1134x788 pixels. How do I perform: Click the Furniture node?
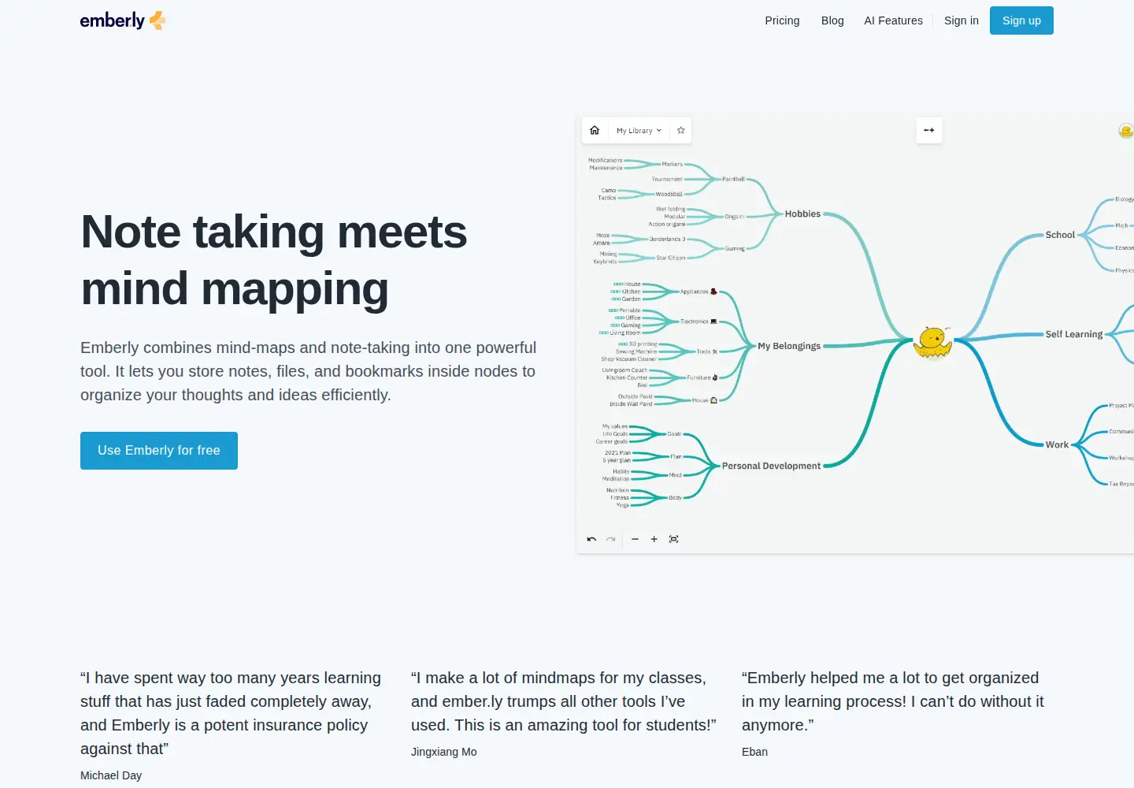[702, 378]
